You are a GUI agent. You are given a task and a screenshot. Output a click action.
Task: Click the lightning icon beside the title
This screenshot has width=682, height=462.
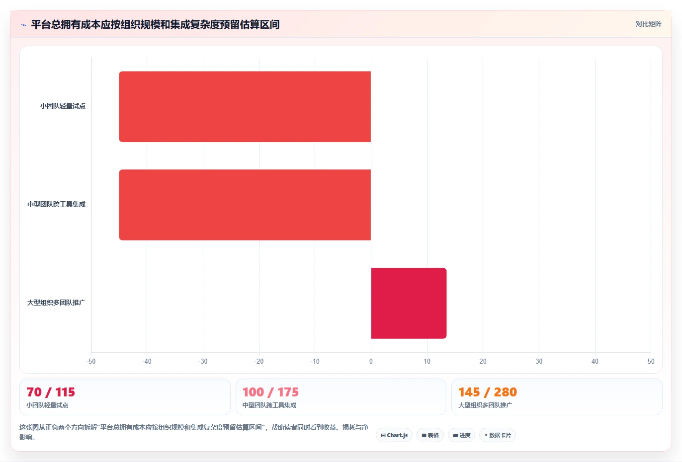click(x=23, y=25)
